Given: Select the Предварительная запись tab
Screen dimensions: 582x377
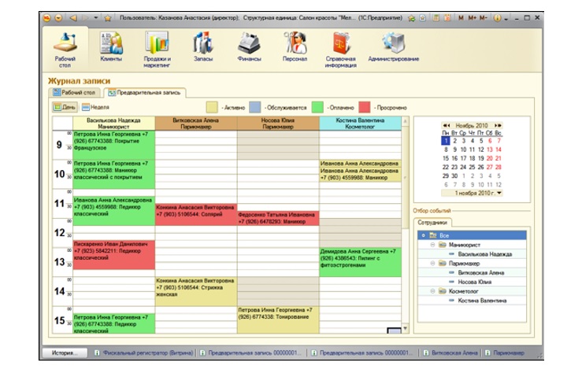Looking at the screenshot, I should pos(143,92).
